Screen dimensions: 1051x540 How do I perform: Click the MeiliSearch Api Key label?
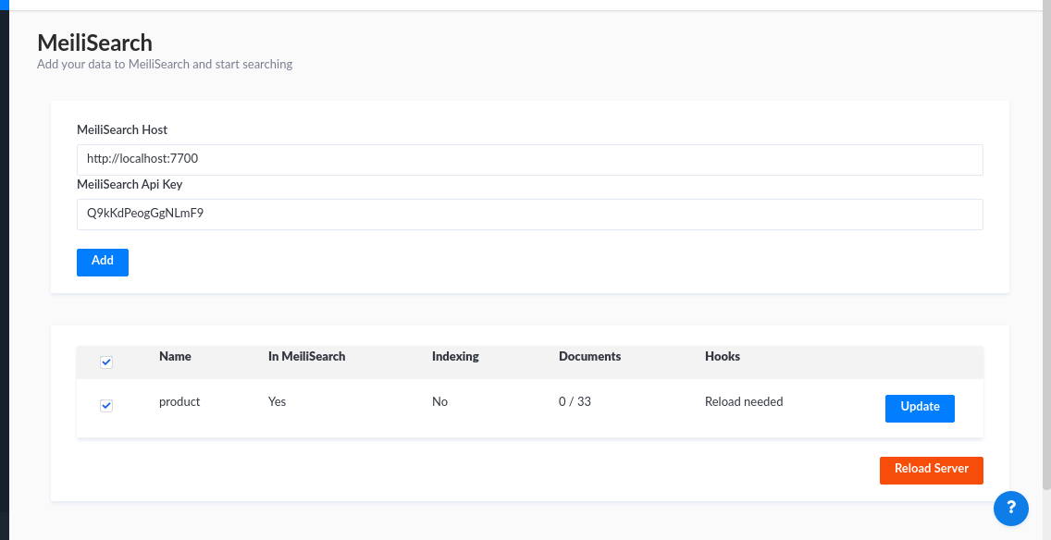coord(130,185)
